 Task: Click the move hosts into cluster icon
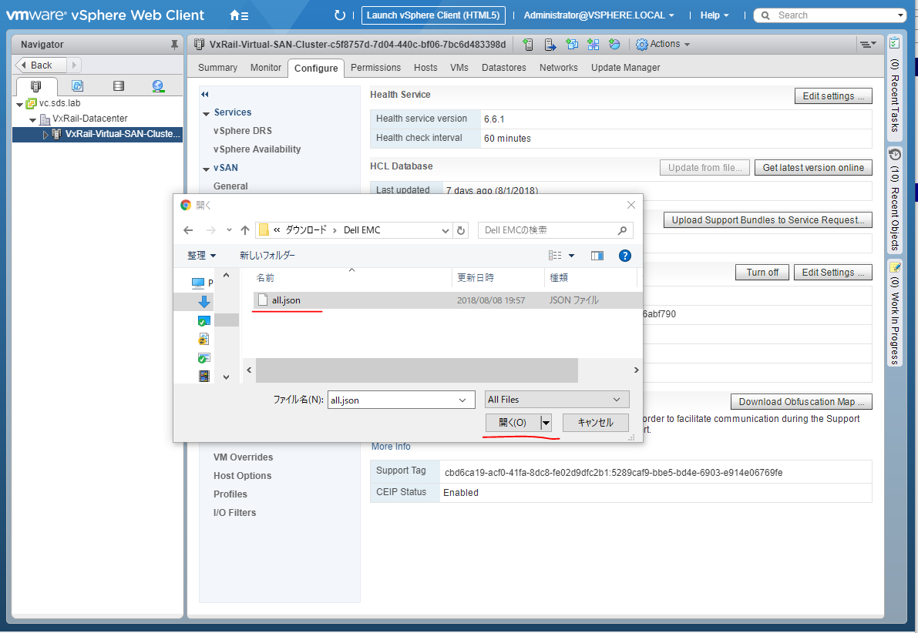550,45
